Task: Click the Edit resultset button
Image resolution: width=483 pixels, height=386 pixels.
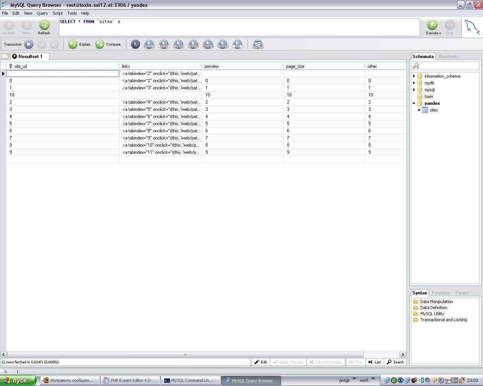Action: tap(261, 362)
